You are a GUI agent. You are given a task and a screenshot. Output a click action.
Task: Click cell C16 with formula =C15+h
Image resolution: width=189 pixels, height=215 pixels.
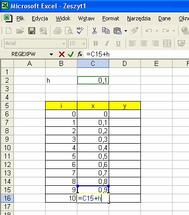coord(93,198)
